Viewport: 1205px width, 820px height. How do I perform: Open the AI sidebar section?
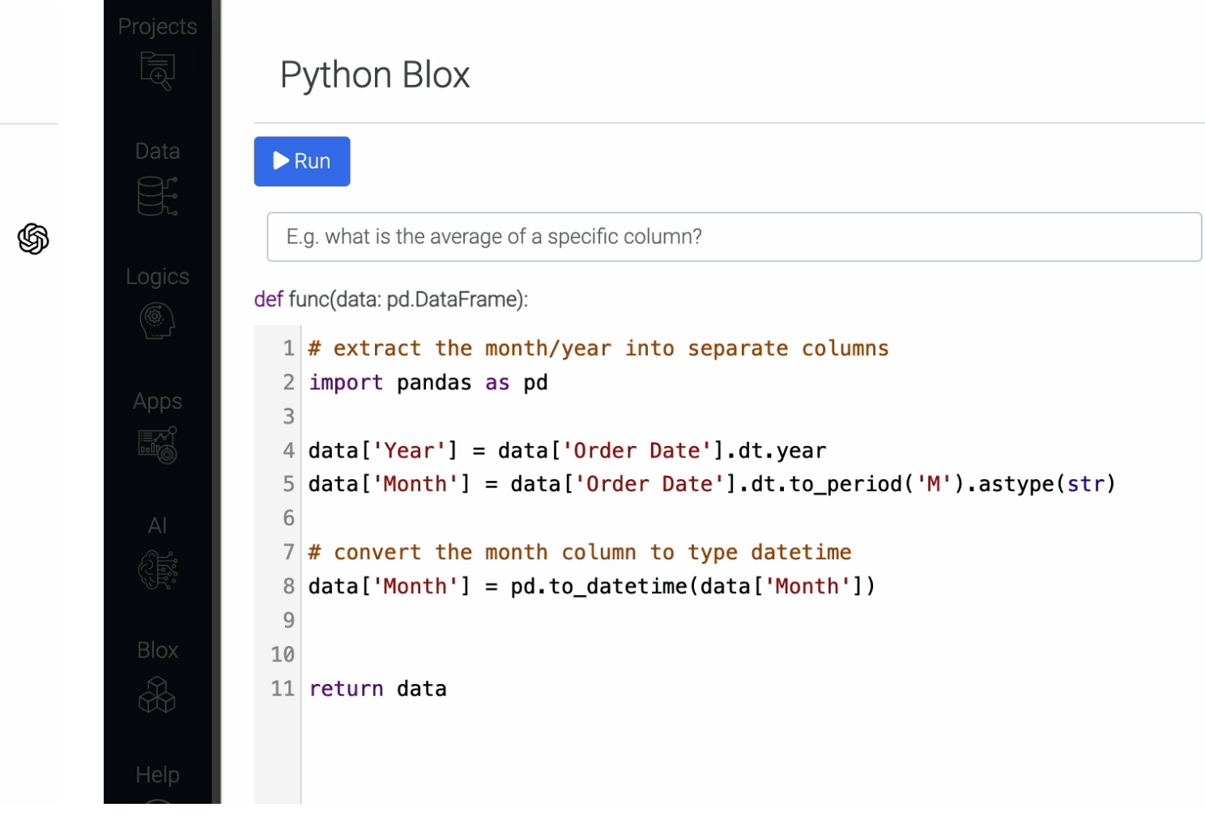156,525
